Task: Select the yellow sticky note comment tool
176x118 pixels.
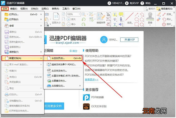Action: [x=121, y=14]
